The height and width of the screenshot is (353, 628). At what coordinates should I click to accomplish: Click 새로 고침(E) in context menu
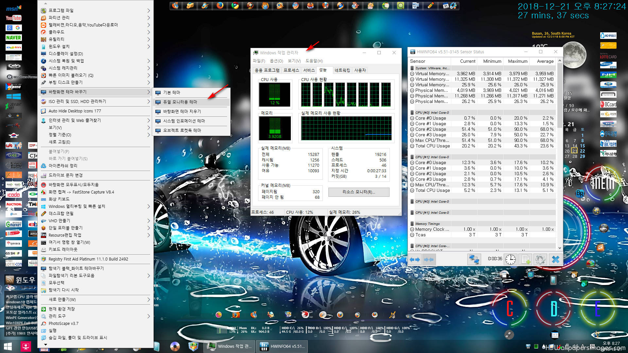(x=95, y=142)
